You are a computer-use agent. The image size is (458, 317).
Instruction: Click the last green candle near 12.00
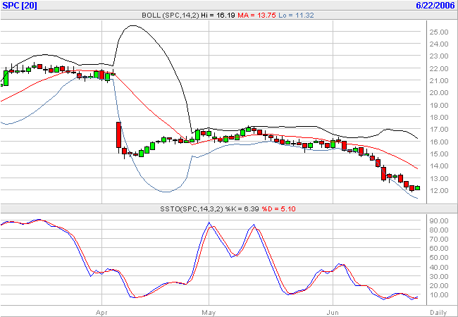coord(418,188)
